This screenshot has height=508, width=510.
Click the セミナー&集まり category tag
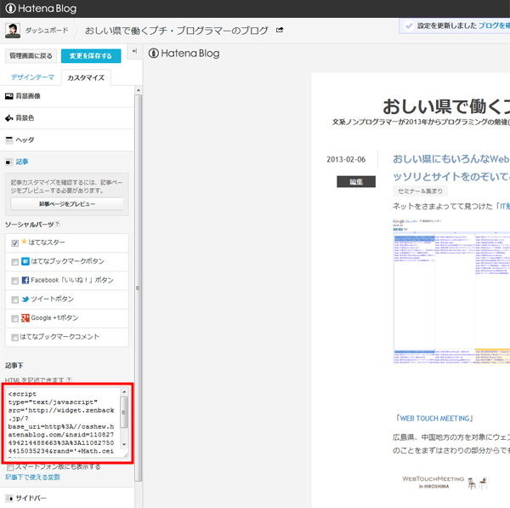tap(420, 191)
